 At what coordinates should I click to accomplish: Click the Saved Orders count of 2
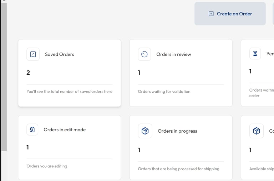coord(28,73)
